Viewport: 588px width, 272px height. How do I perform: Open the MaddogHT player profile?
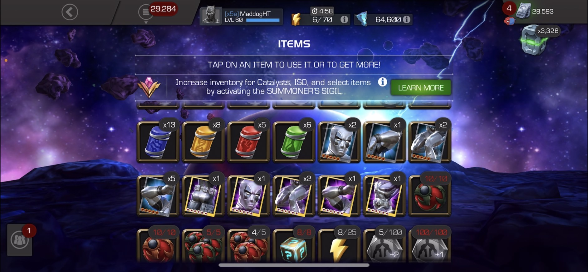pyautogui.click(x=242, y=16)
